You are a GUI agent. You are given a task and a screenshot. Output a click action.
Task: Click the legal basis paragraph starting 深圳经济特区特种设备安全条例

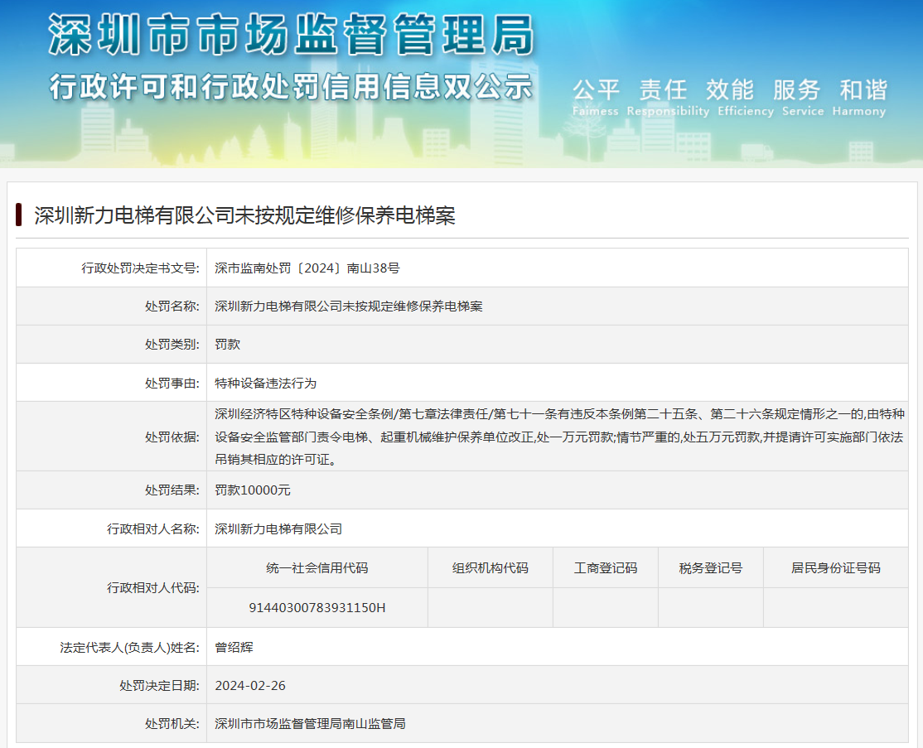point(559,437)
